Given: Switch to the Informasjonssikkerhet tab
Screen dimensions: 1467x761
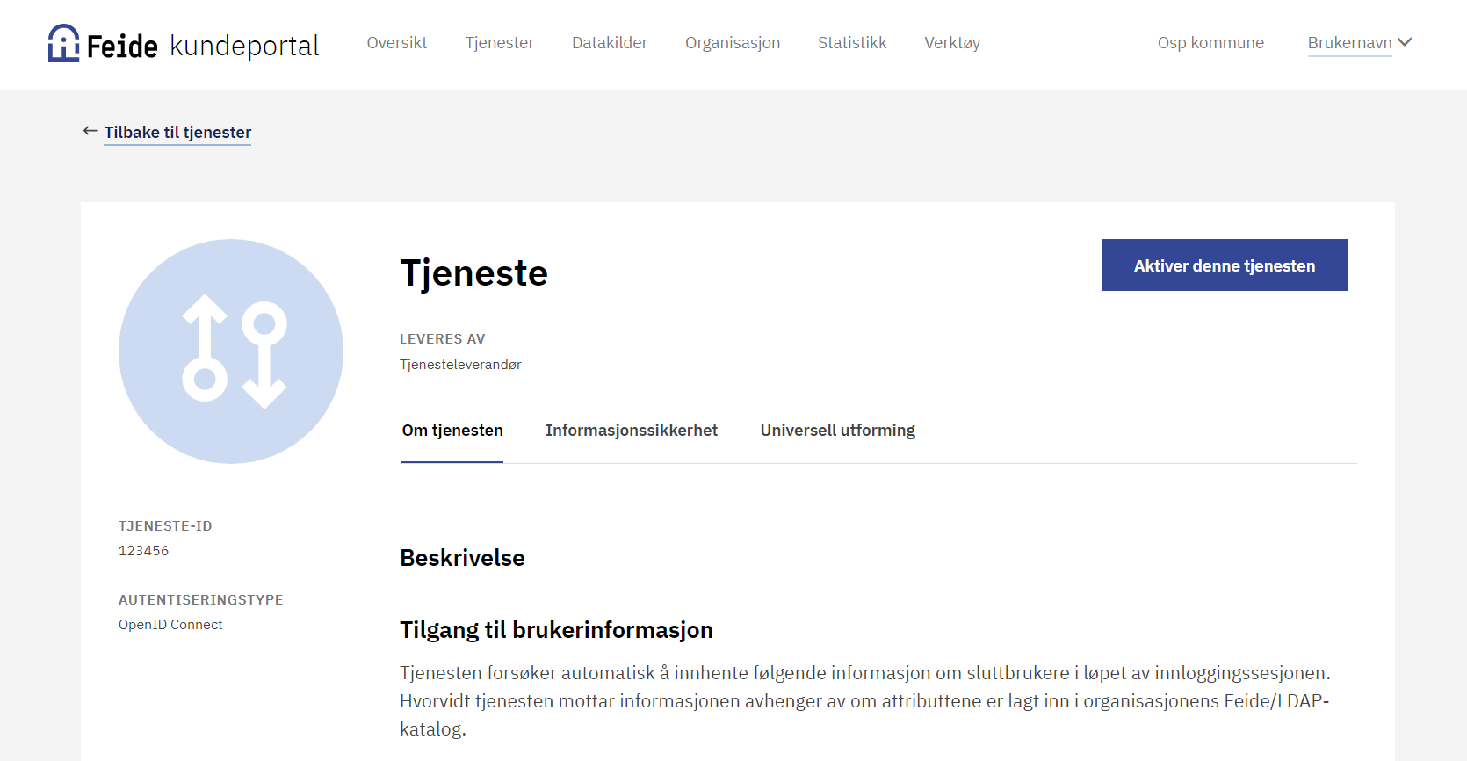Looking at the screenshot, I should pyautogui.click(x=632, y=431).
